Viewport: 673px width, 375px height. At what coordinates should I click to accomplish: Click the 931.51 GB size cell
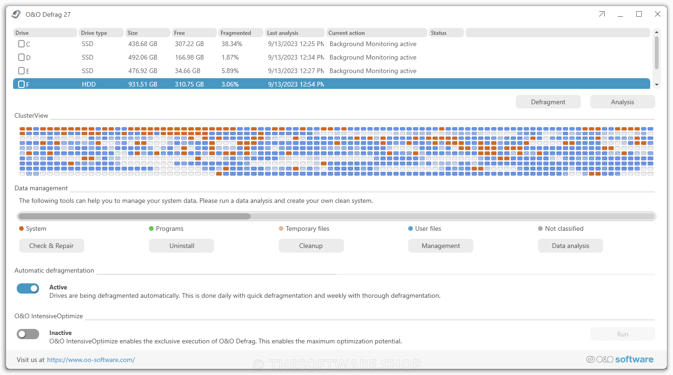(x=142, y=84)
